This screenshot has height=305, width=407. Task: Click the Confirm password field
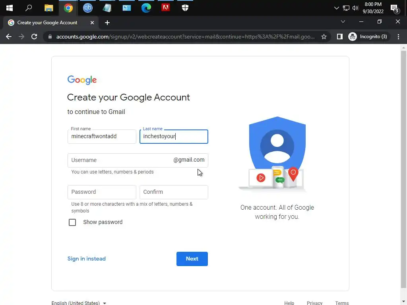point(174,192)
